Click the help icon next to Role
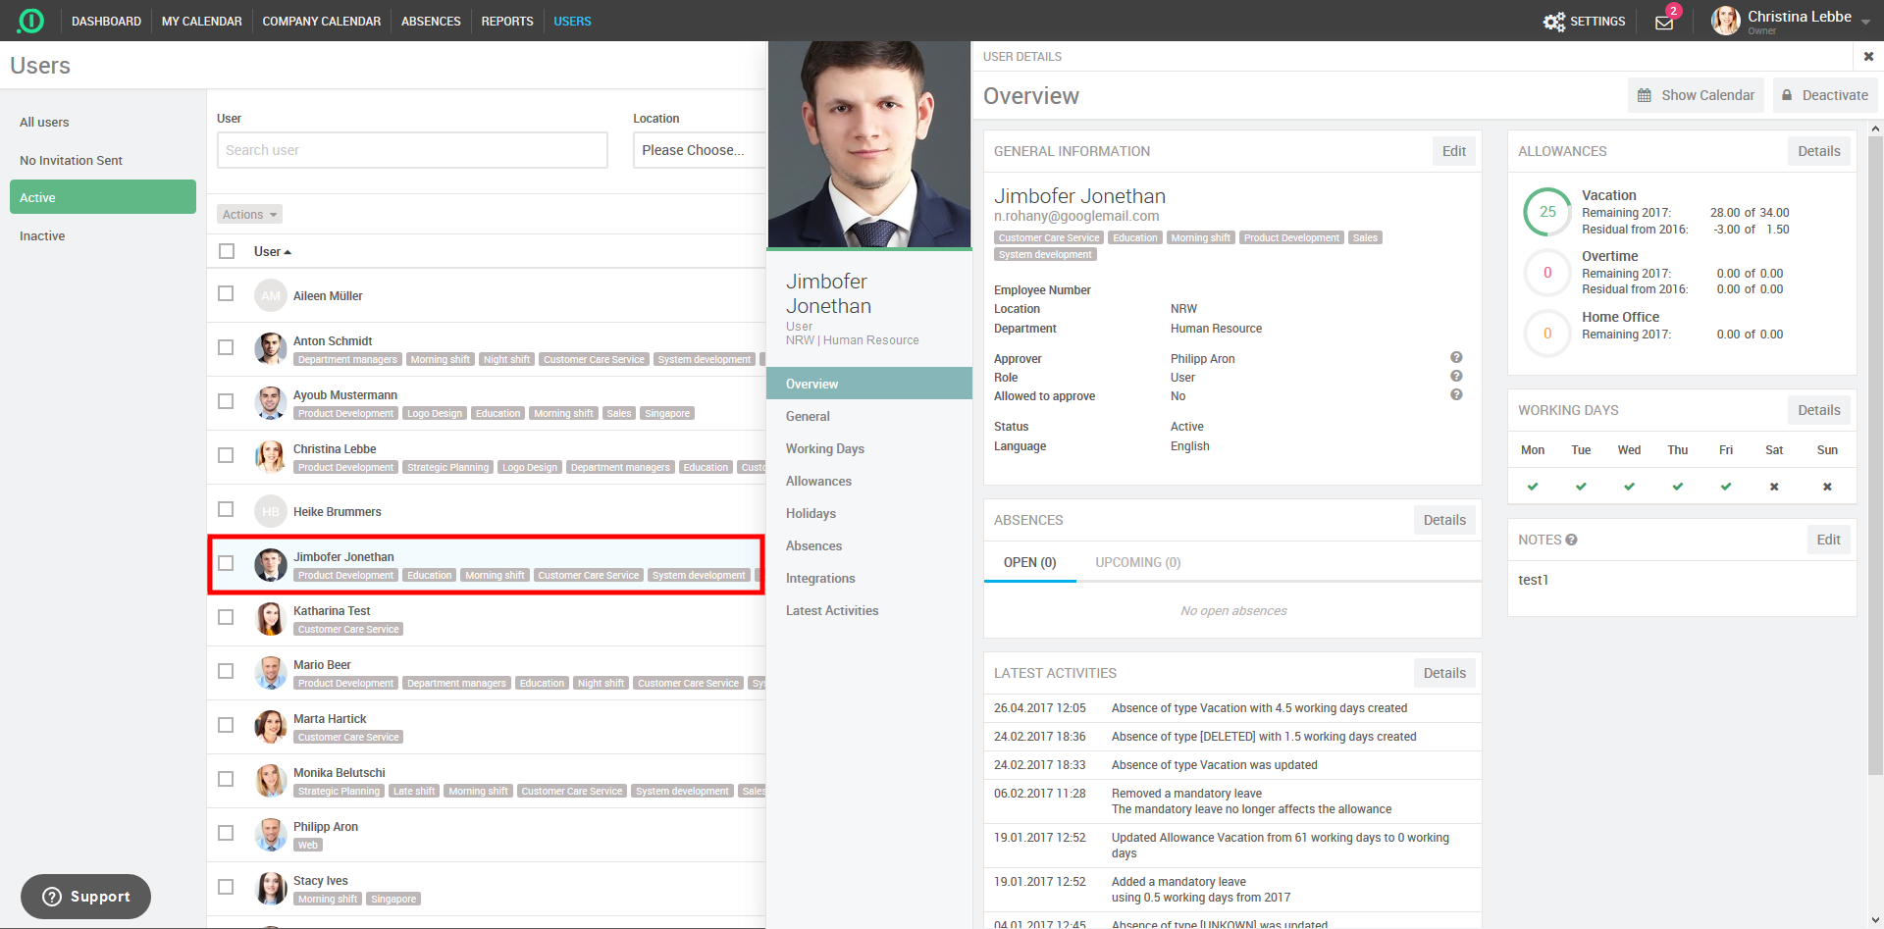 point(1456,377)
